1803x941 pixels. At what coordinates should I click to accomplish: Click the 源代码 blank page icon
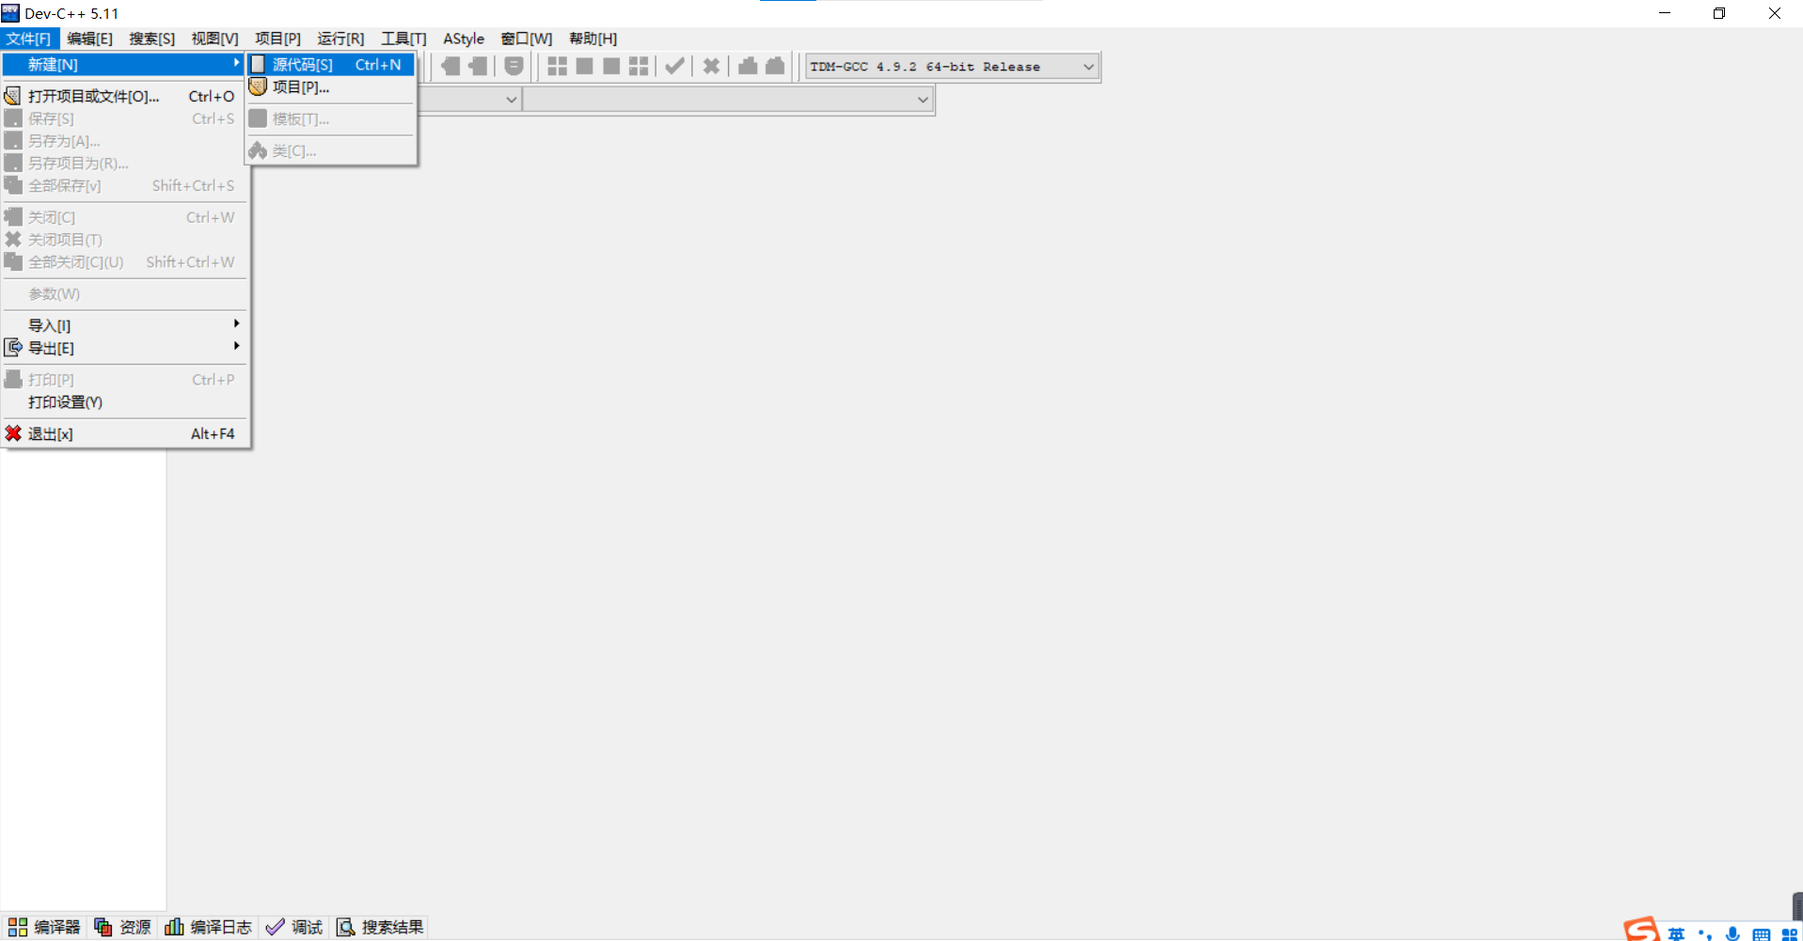(x=258, y=65)
